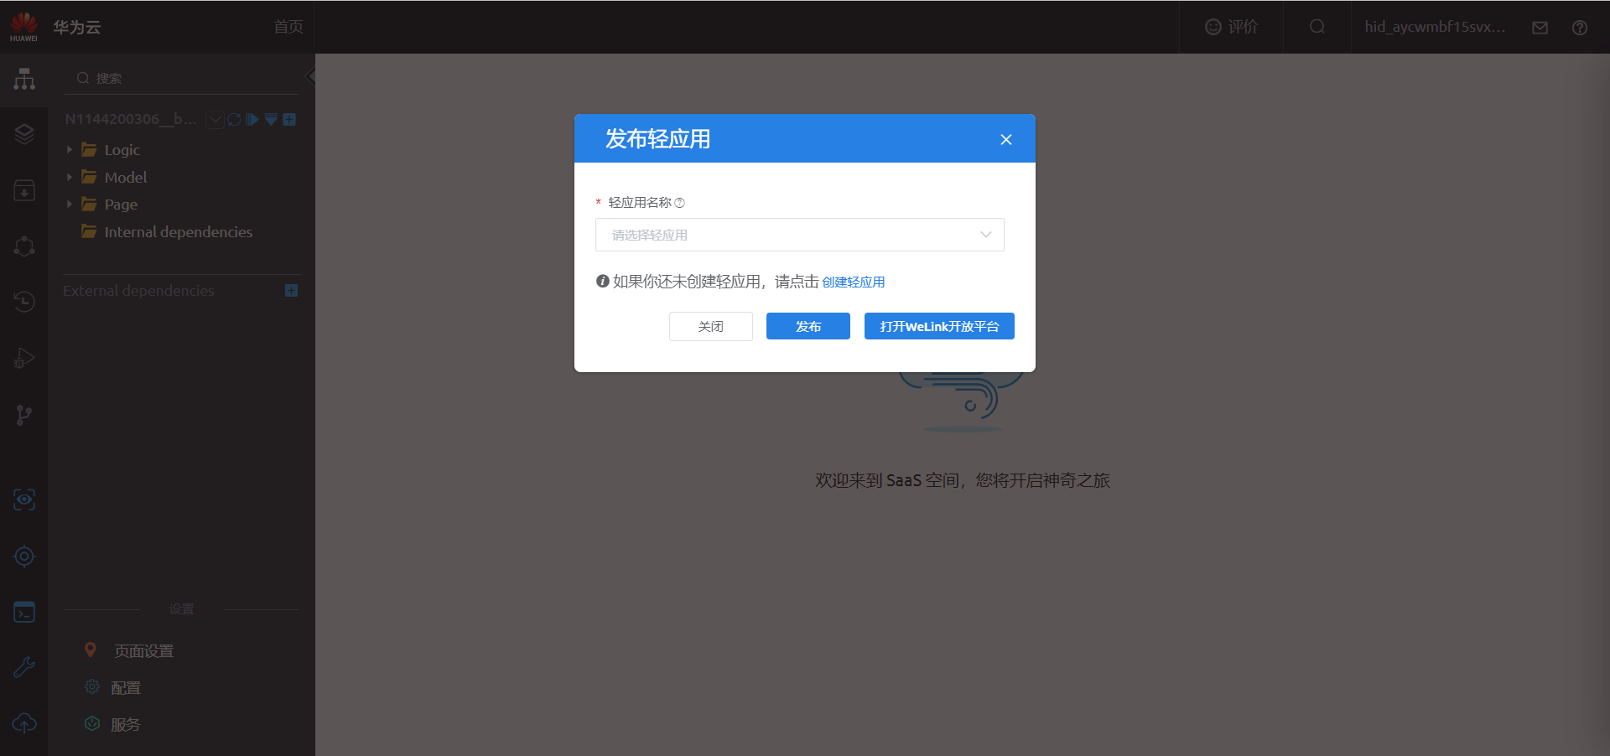
Task: Click 首页 in the top menu bar
Action: click(x=287, y=26)
